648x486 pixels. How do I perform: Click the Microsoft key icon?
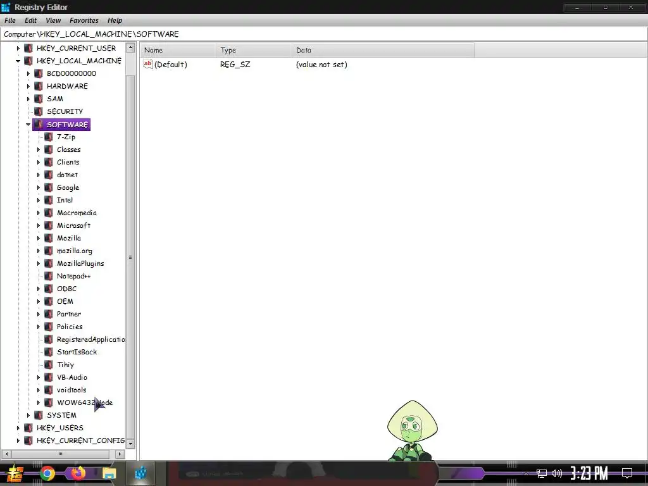coord(49,225)
